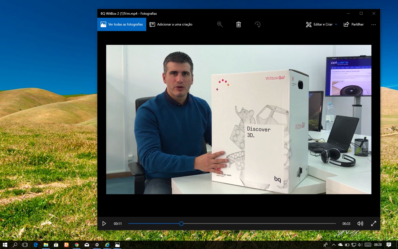This screenshot has width=398, height=249.
Task: Show hidden system tray icons chevron
Action: (x=334, y=245)
